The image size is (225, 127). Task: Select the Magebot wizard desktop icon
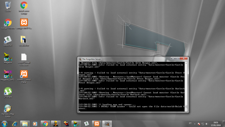coord(8,58)
